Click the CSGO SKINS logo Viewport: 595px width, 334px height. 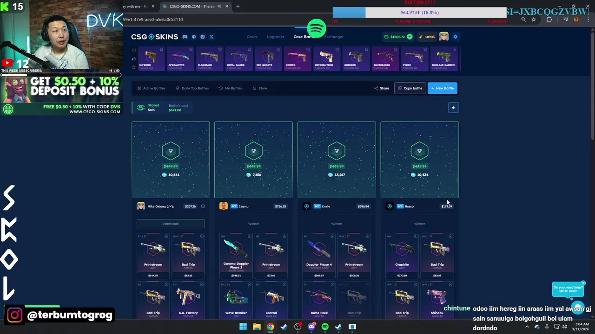pos(154,37)
